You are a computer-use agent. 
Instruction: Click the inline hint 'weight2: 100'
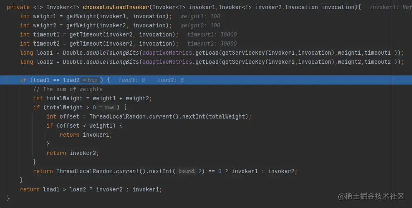point(200,26)
